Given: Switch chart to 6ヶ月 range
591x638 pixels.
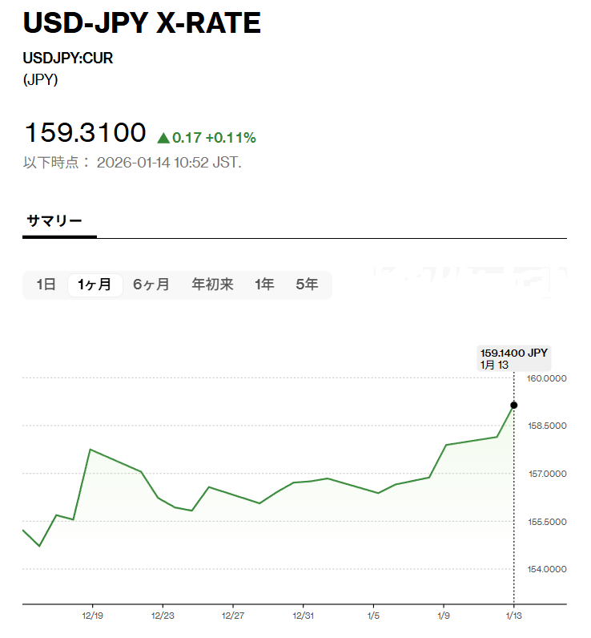Looking at the screenshot, I should [151, 285].
